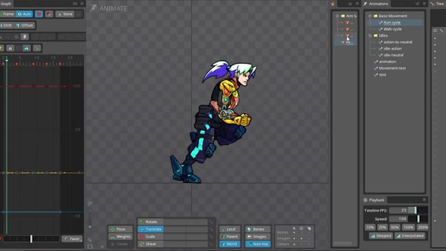The height and width of the screenshot is (251, 446).
Task: Click the white 'n' curve icon
Action: [x=10, y=48]
